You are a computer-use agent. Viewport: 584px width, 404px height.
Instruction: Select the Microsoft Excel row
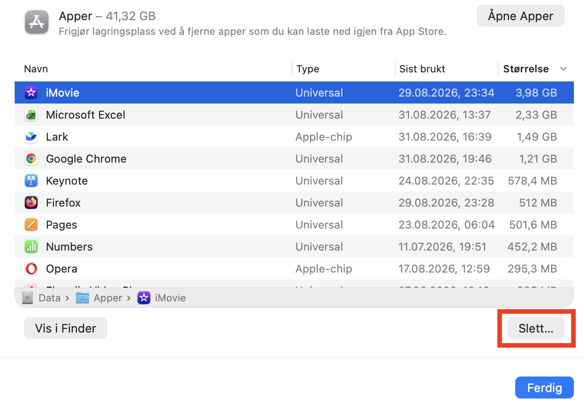coord(294,115)
